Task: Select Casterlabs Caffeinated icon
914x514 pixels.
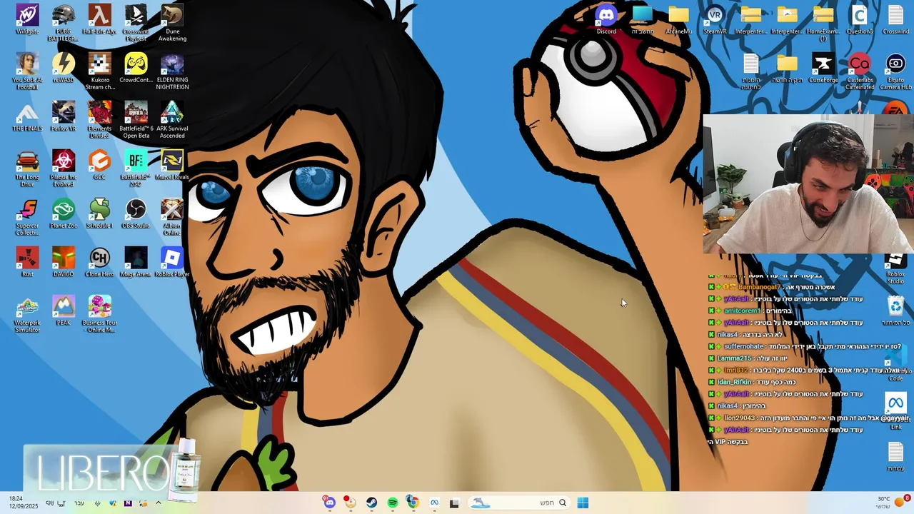Action: 860,71
